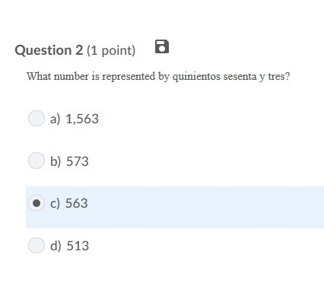Select the radio button for option a

click(37, 119)
